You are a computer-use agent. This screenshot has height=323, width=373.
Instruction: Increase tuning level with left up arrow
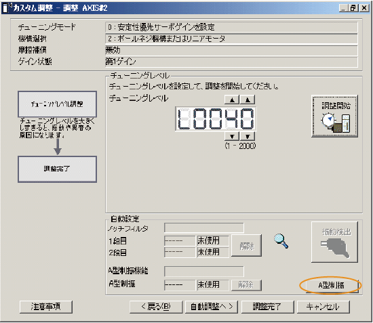232,100
